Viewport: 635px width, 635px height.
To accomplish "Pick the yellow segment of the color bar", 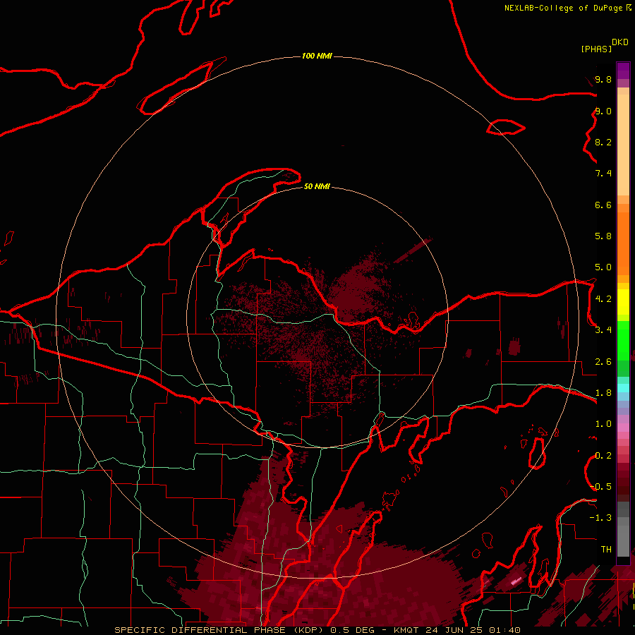I will (623, 302).
